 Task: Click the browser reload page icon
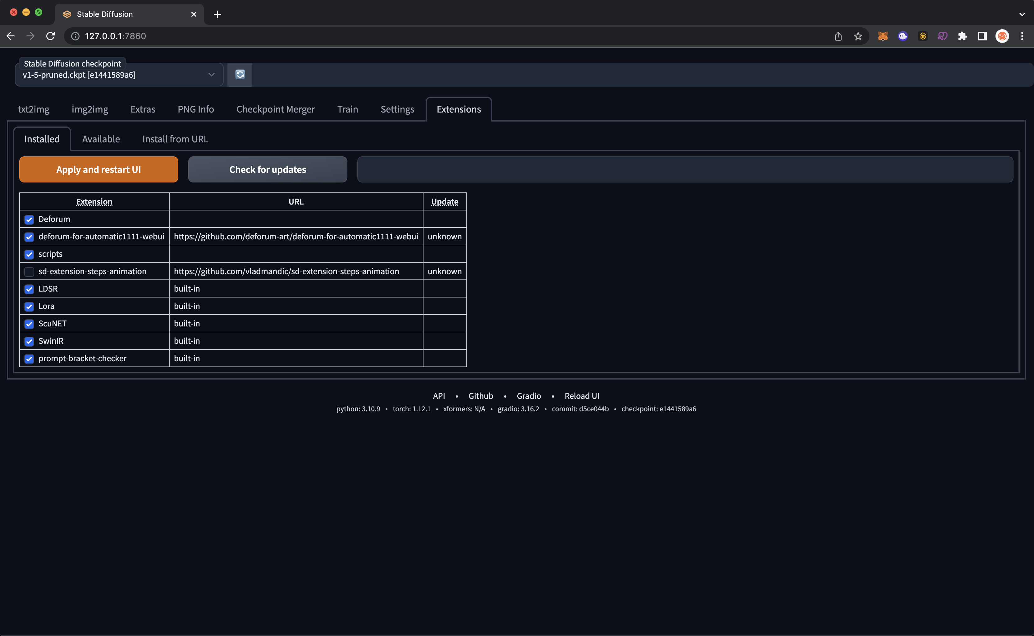tap(50, 36)
